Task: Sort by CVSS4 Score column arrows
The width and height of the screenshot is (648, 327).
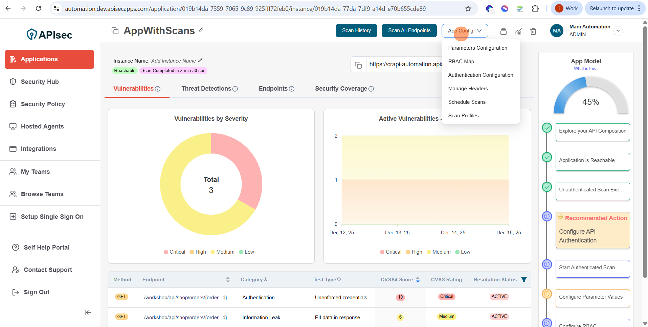Action: (x=418, y=280)
